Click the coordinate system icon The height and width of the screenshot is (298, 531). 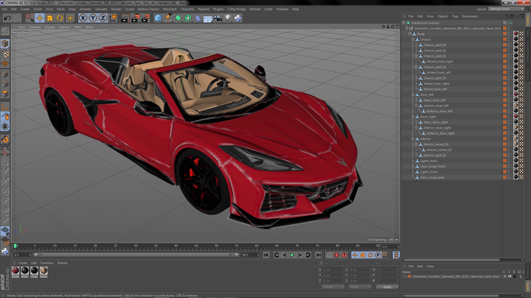click(113, 18)
